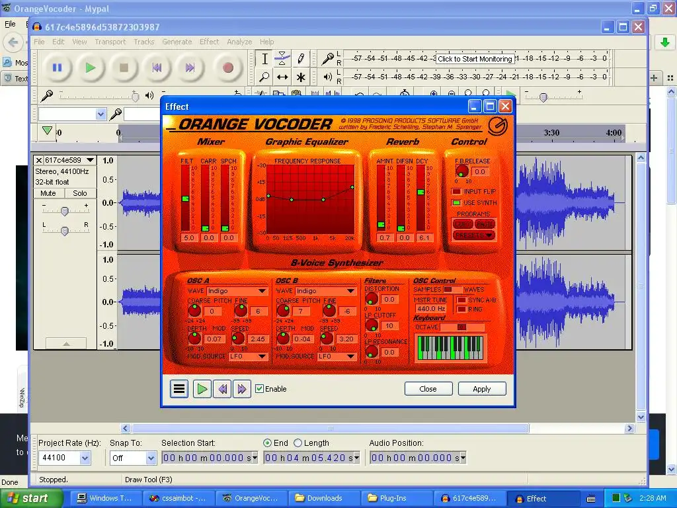Select the Zoom magnifier tool
Screen dimensions: 677x508
(x=264, y=77)
